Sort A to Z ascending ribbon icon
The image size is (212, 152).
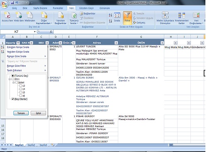(110, 15)
